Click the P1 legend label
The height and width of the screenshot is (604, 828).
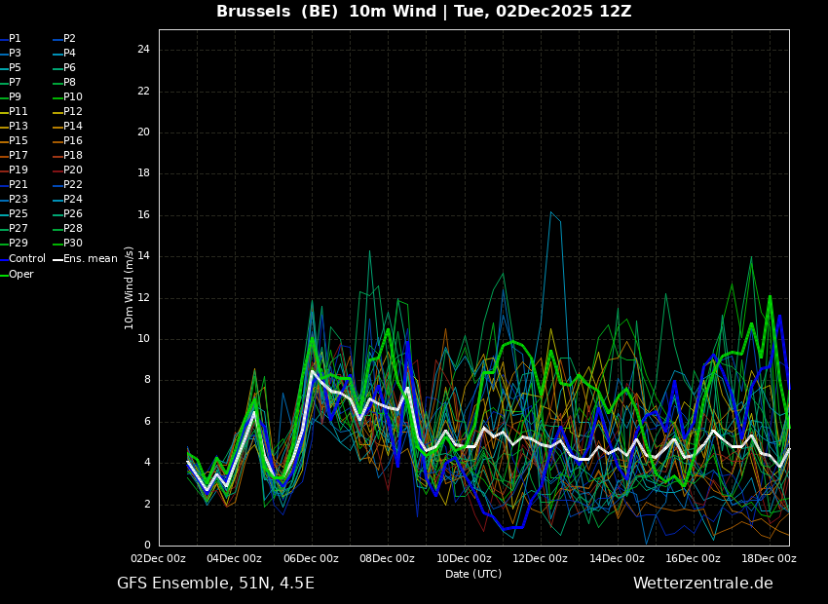click(15, 39)
